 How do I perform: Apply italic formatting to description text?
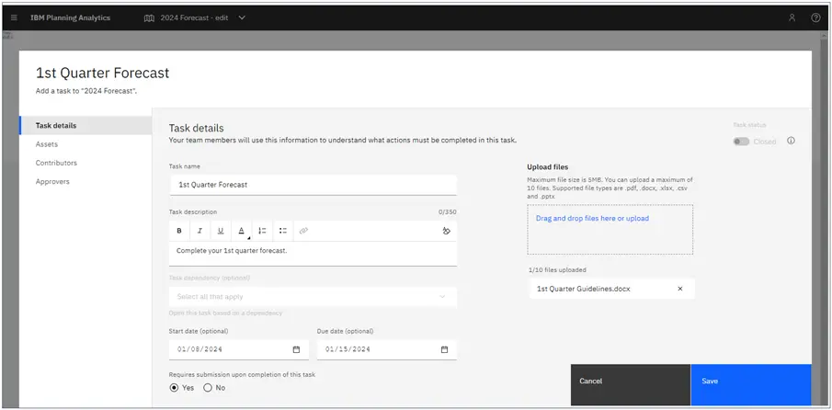(200, 231)
